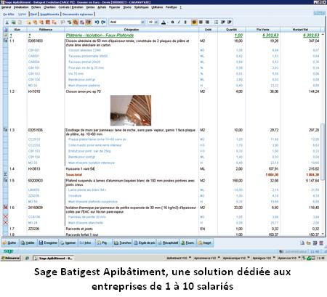This screenshot has width=327, height=297.
Task: Open the Utilitaires menu
Action: [157, 7]
